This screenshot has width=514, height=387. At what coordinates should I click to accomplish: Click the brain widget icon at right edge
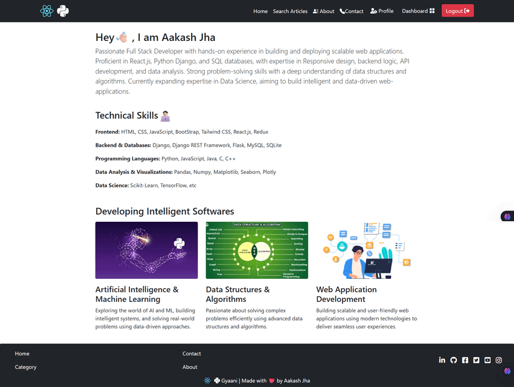507,216
